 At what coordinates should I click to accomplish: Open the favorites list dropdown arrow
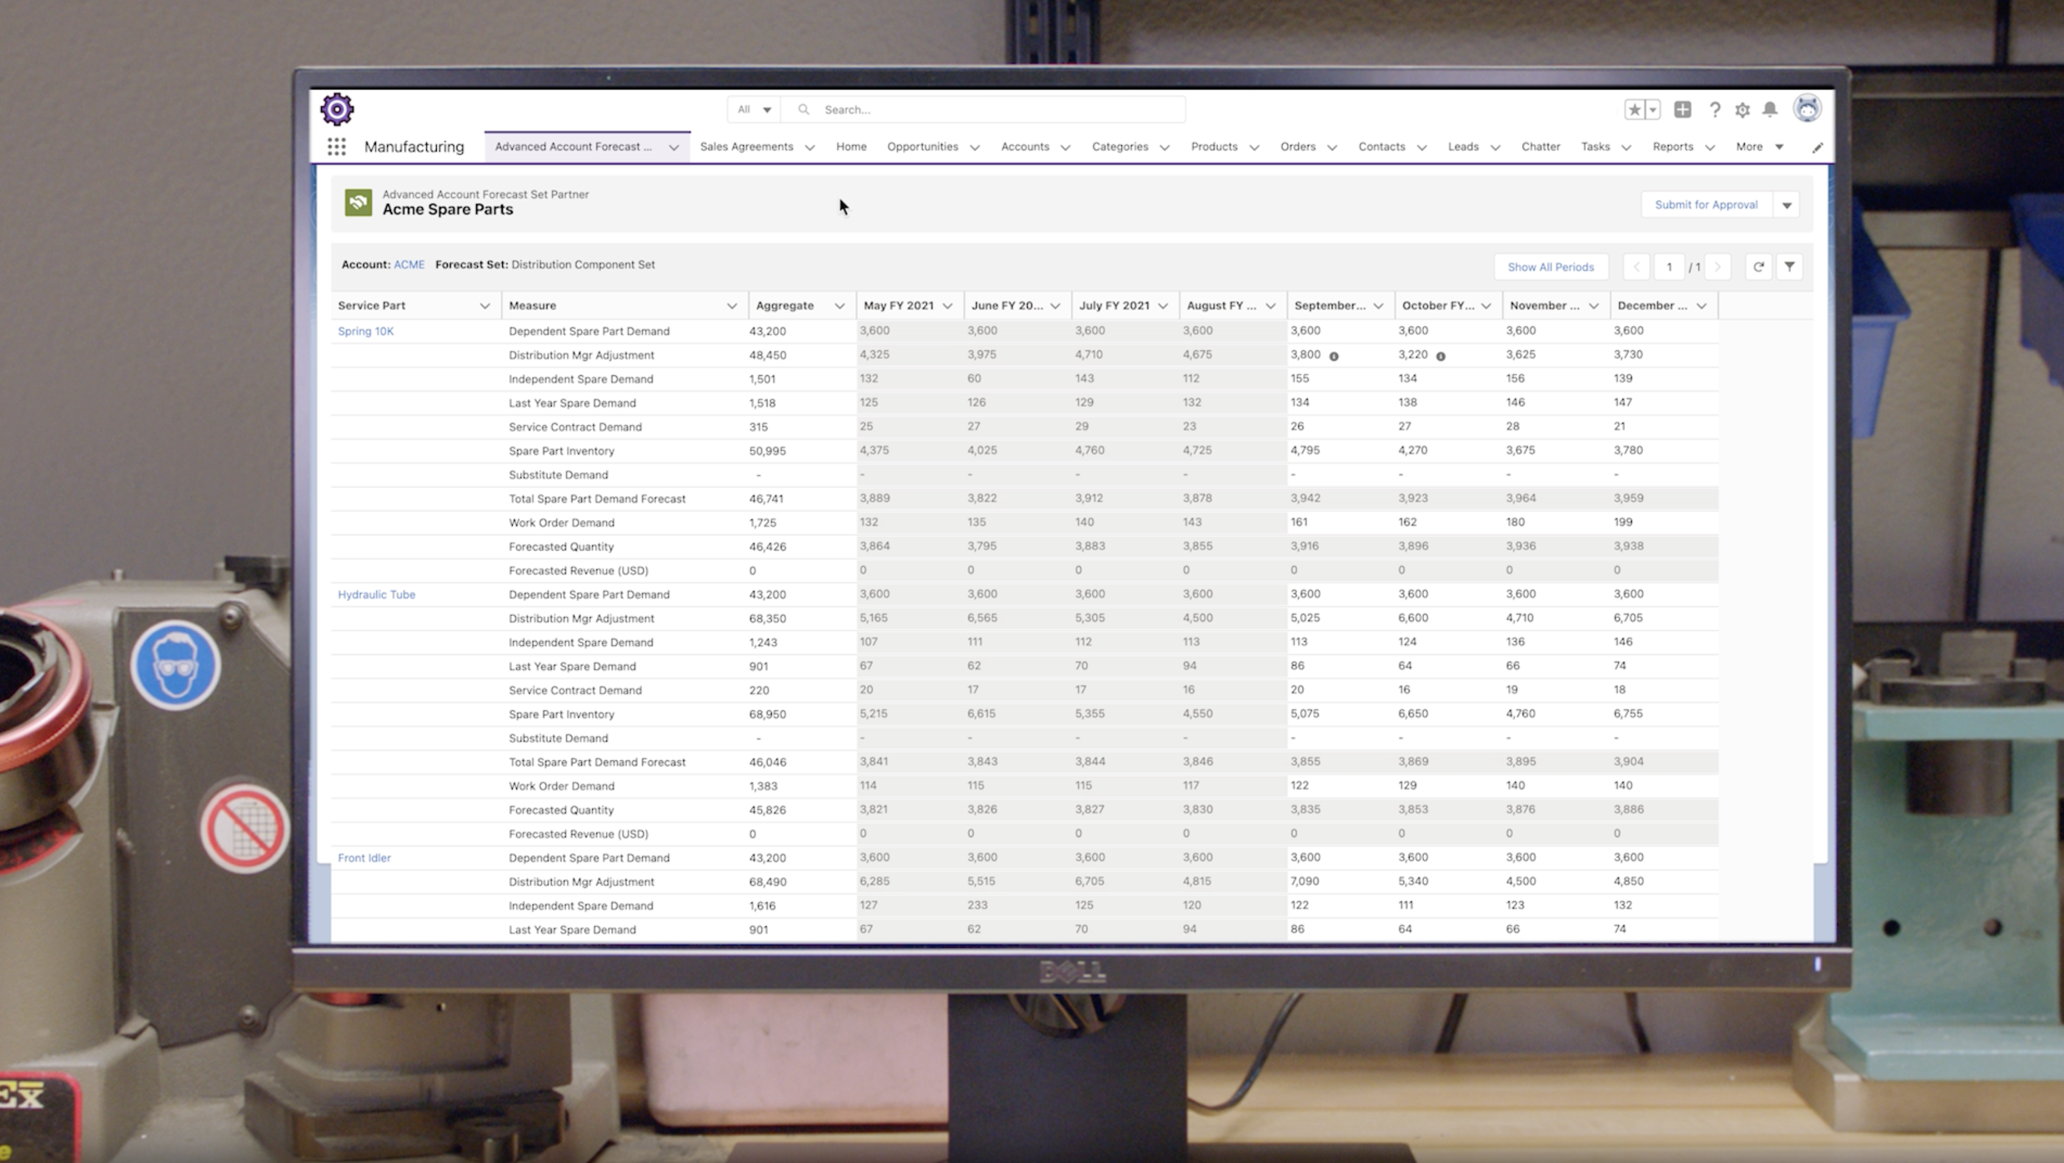pyautogui.click(x=1653, y=110)
